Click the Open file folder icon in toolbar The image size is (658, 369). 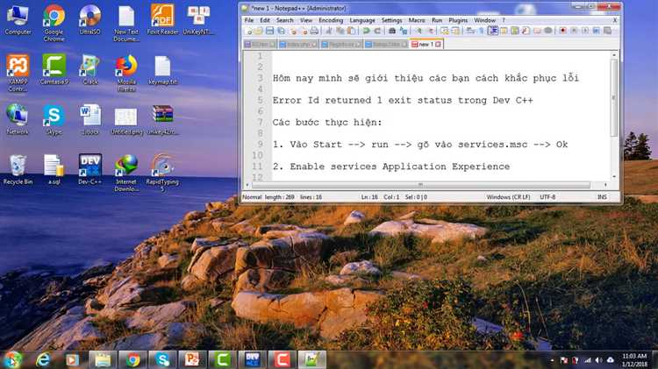pos(259,31)
